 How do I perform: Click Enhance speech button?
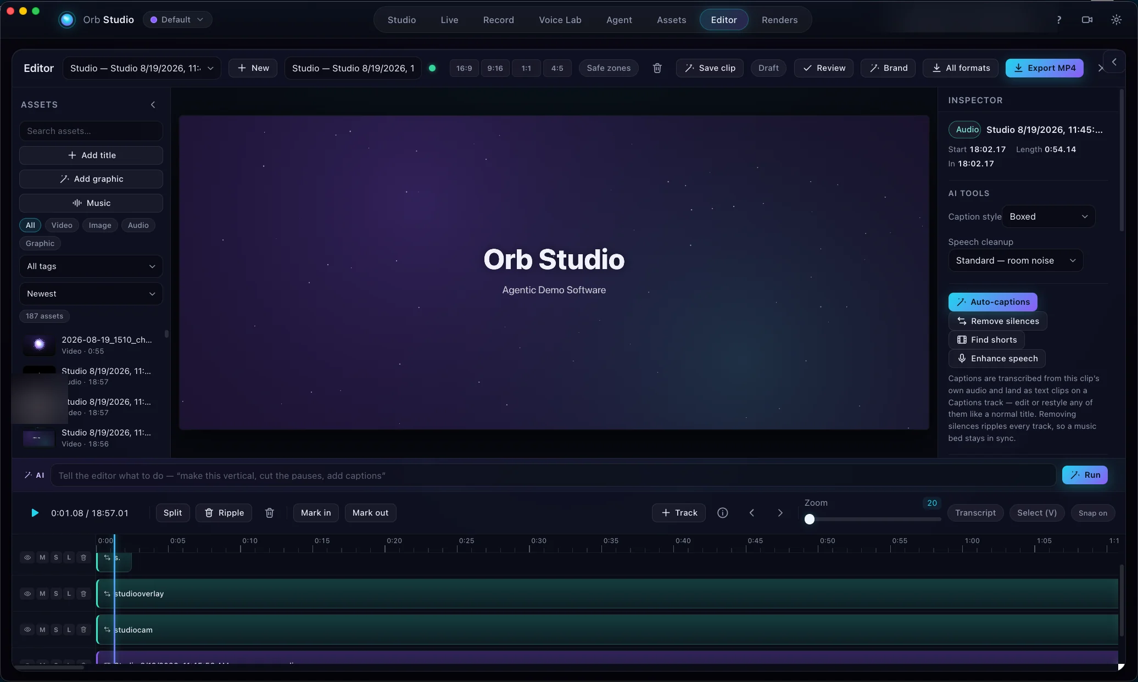pyautogui.click(x=997, y=359)
